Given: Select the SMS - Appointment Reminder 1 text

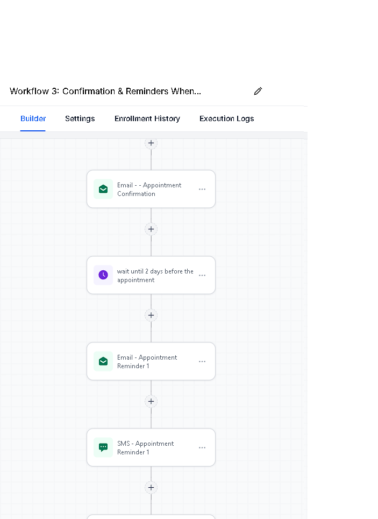Looking at the screenshot, I should tap(145, 447).
